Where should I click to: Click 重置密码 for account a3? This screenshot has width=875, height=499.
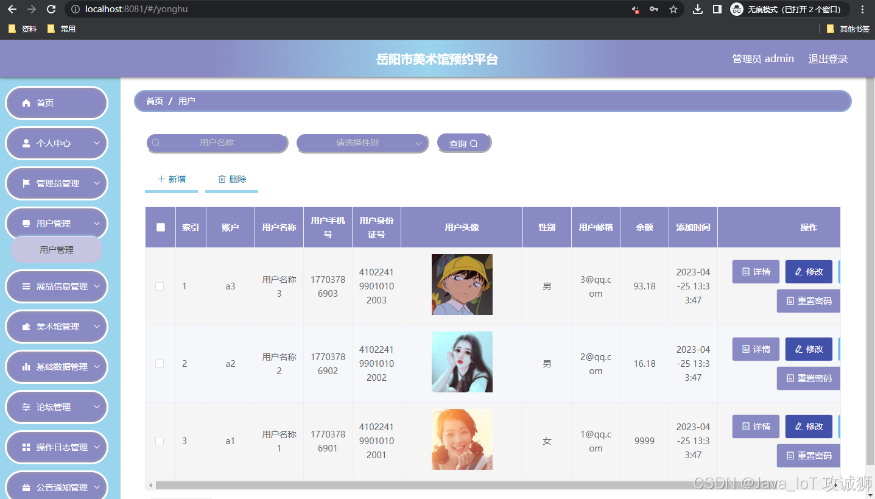tap(809, 301)
